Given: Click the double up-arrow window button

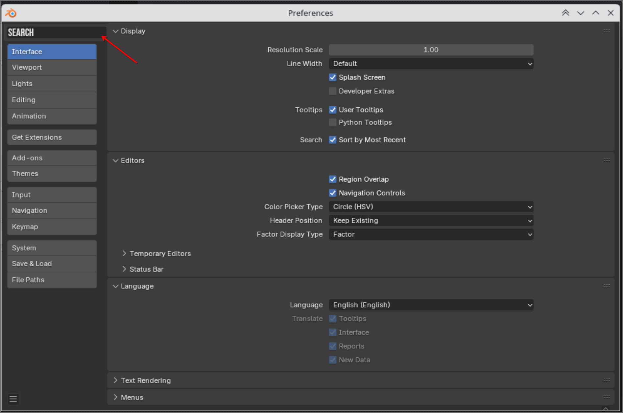Looking at the screenshot, I should coord(565,13).
